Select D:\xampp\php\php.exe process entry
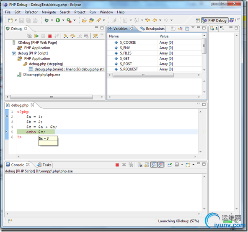 [42, 75]
